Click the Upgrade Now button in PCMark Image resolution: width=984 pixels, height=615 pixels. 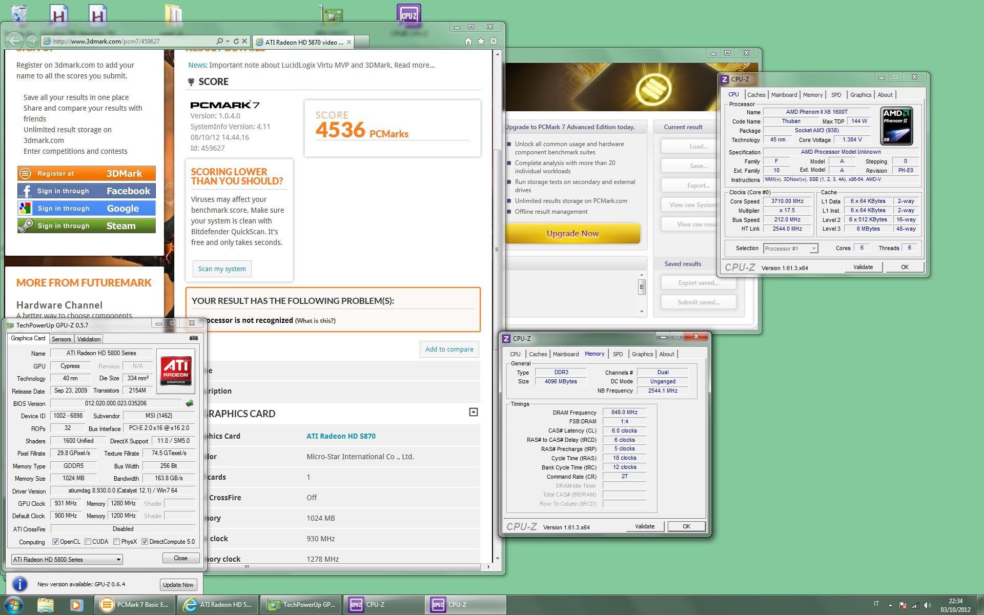click(573, 233)
